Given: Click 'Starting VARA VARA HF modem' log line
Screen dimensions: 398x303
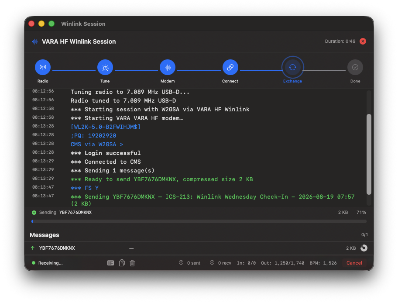Looking at the screenshot, I should [127, 118].
